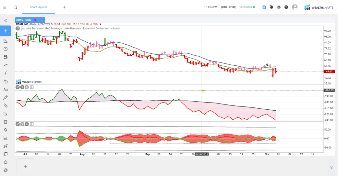Switch to the Chart Squares tab
Viewport: 338px width, 176px height.
pyautogui.click(x=39, y=7)
